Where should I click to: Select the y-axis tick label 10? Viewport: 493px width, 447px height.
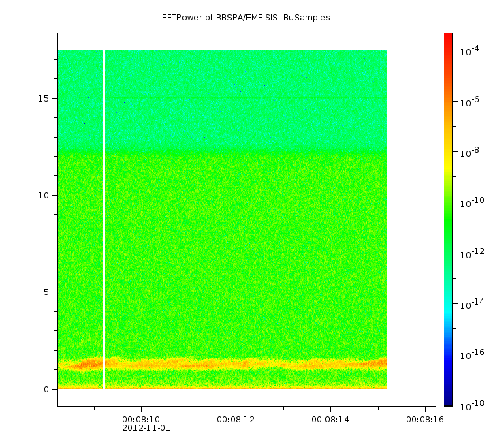click(43, 195)
